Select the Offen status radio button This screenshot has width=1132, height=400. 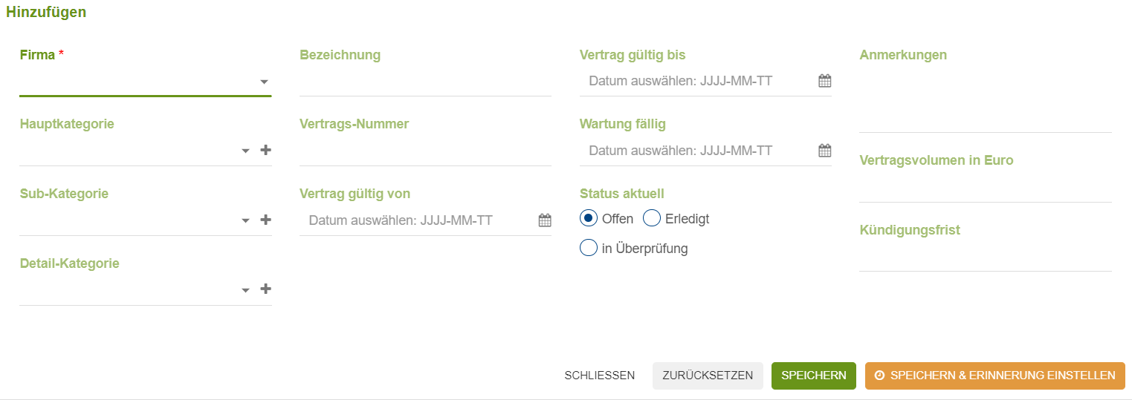(x=589, y=218)
